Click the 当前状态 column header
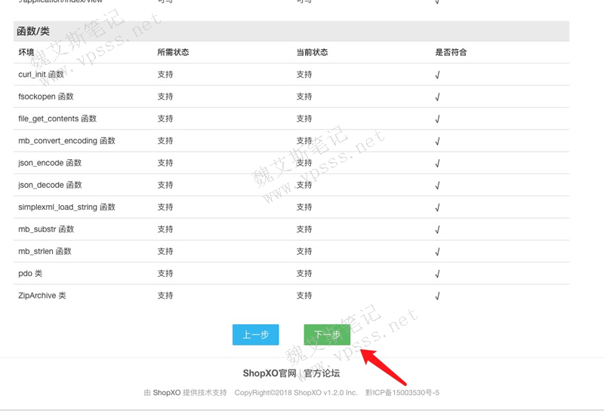This screenshot has width=604, height=411. pyautogui.click(x=312, y=53)
